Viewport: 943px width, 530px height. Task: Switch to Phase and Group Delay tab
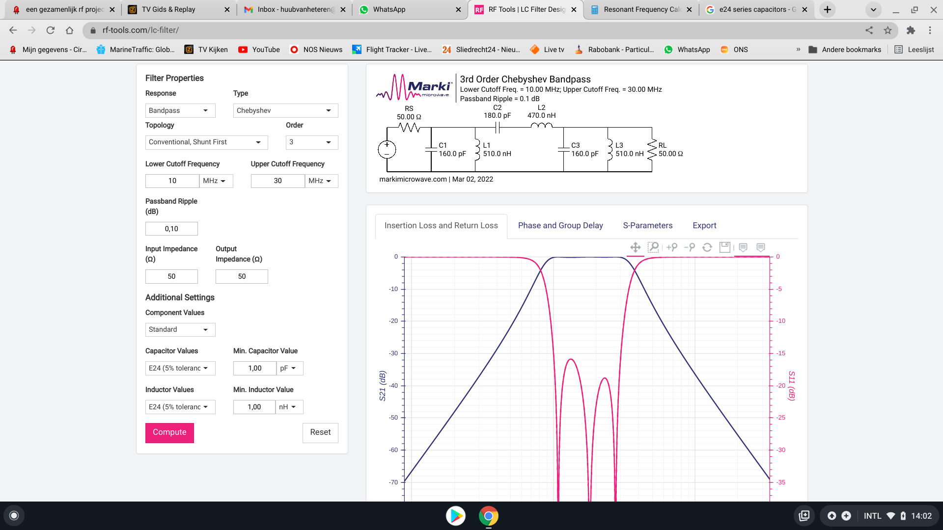tap(560, 225)
